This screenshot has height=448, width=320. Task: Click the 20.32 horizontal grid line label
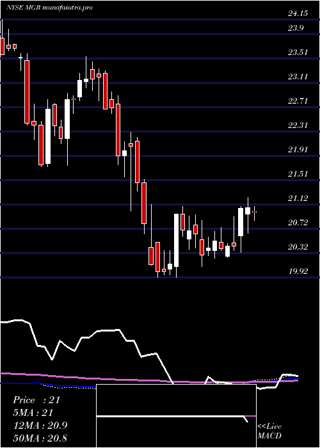pyautogui.click(x=298, y=246)
